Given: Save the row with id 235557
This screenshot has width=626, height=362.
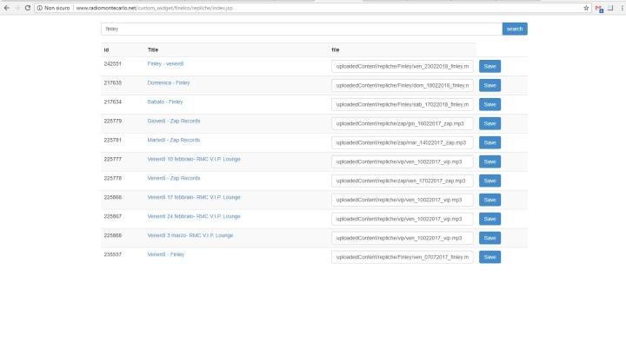Looking at the screenshot, I should pos(489,257).
